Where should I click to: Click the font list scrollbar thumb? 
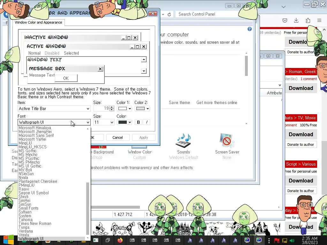tap(87, 208)
